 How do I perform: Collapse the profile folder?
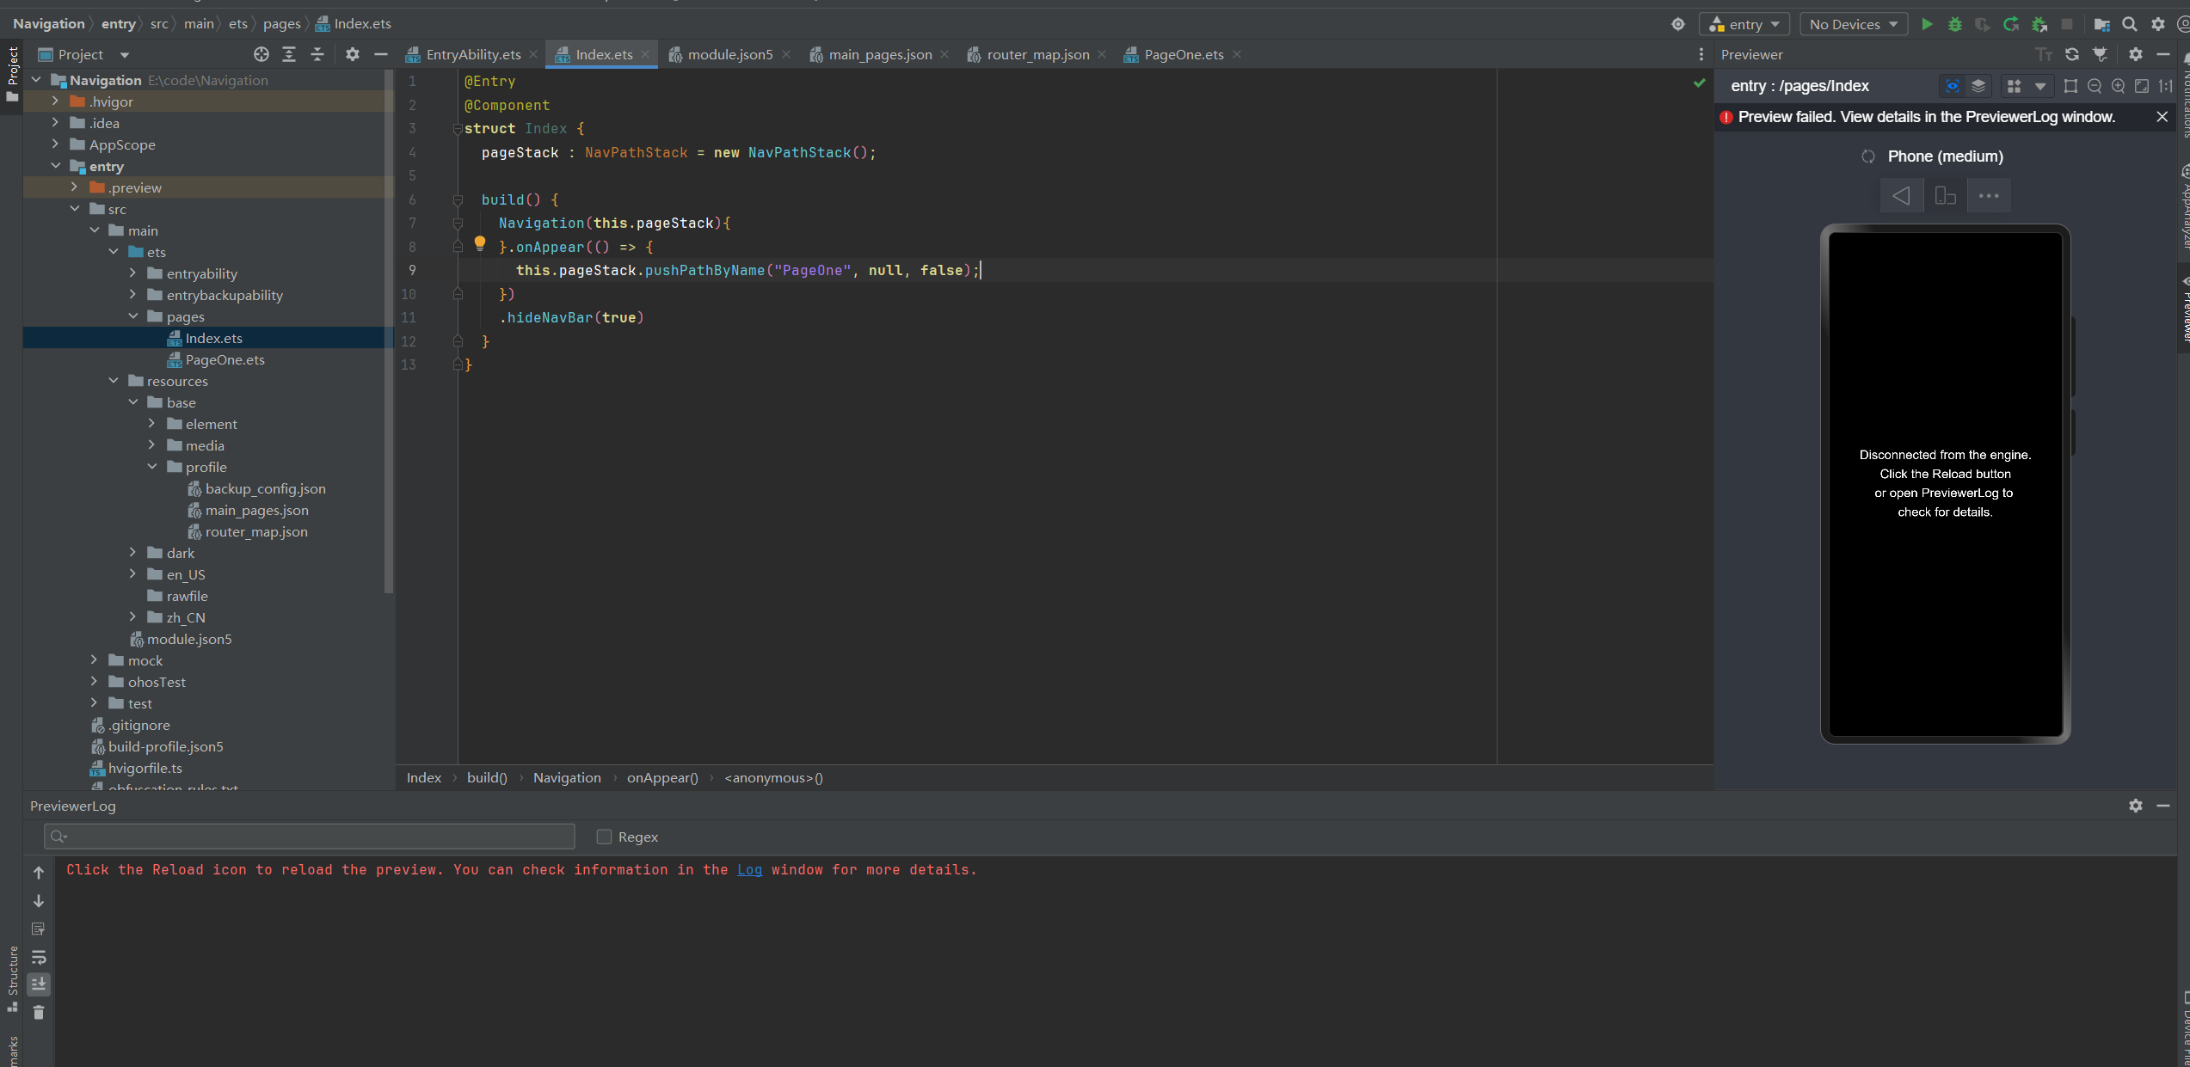click(x=152, y=467)
